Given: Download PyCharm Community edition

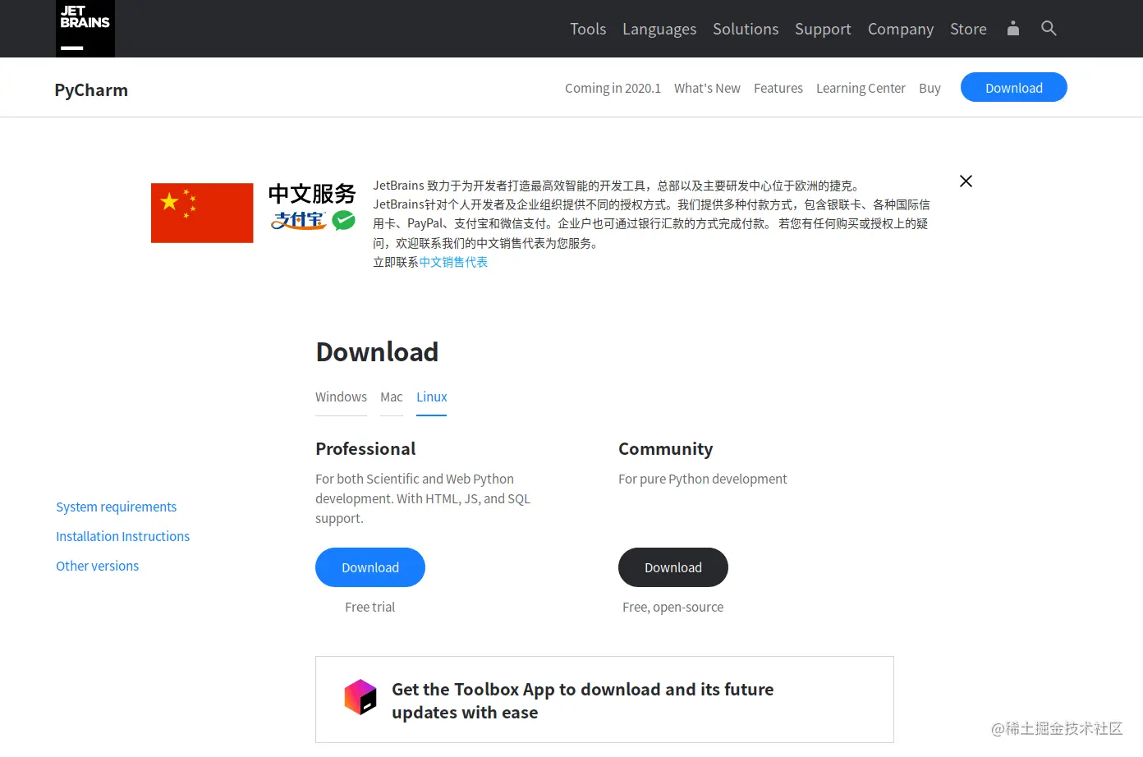Looking at the screenshot, I should [x=672, y=567].
